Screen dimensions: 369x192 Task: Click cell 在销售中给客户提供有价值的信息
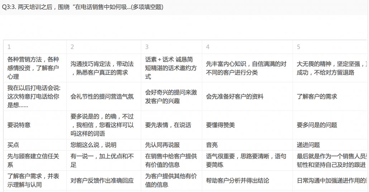(171, 160)
